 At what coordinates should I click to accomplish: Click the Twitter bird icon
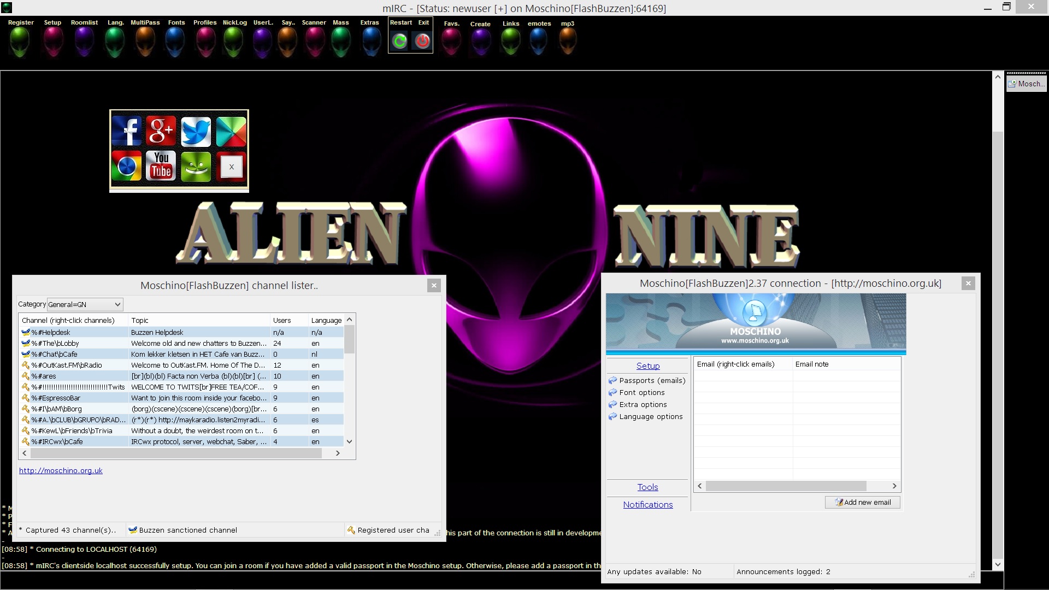(196, 131)
